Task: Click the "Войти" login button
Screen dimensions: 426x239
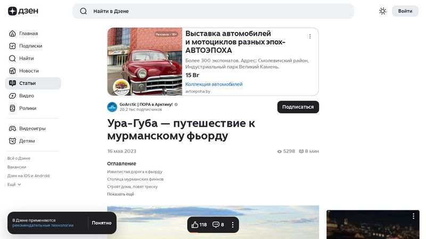Action: tap(405, 11)
